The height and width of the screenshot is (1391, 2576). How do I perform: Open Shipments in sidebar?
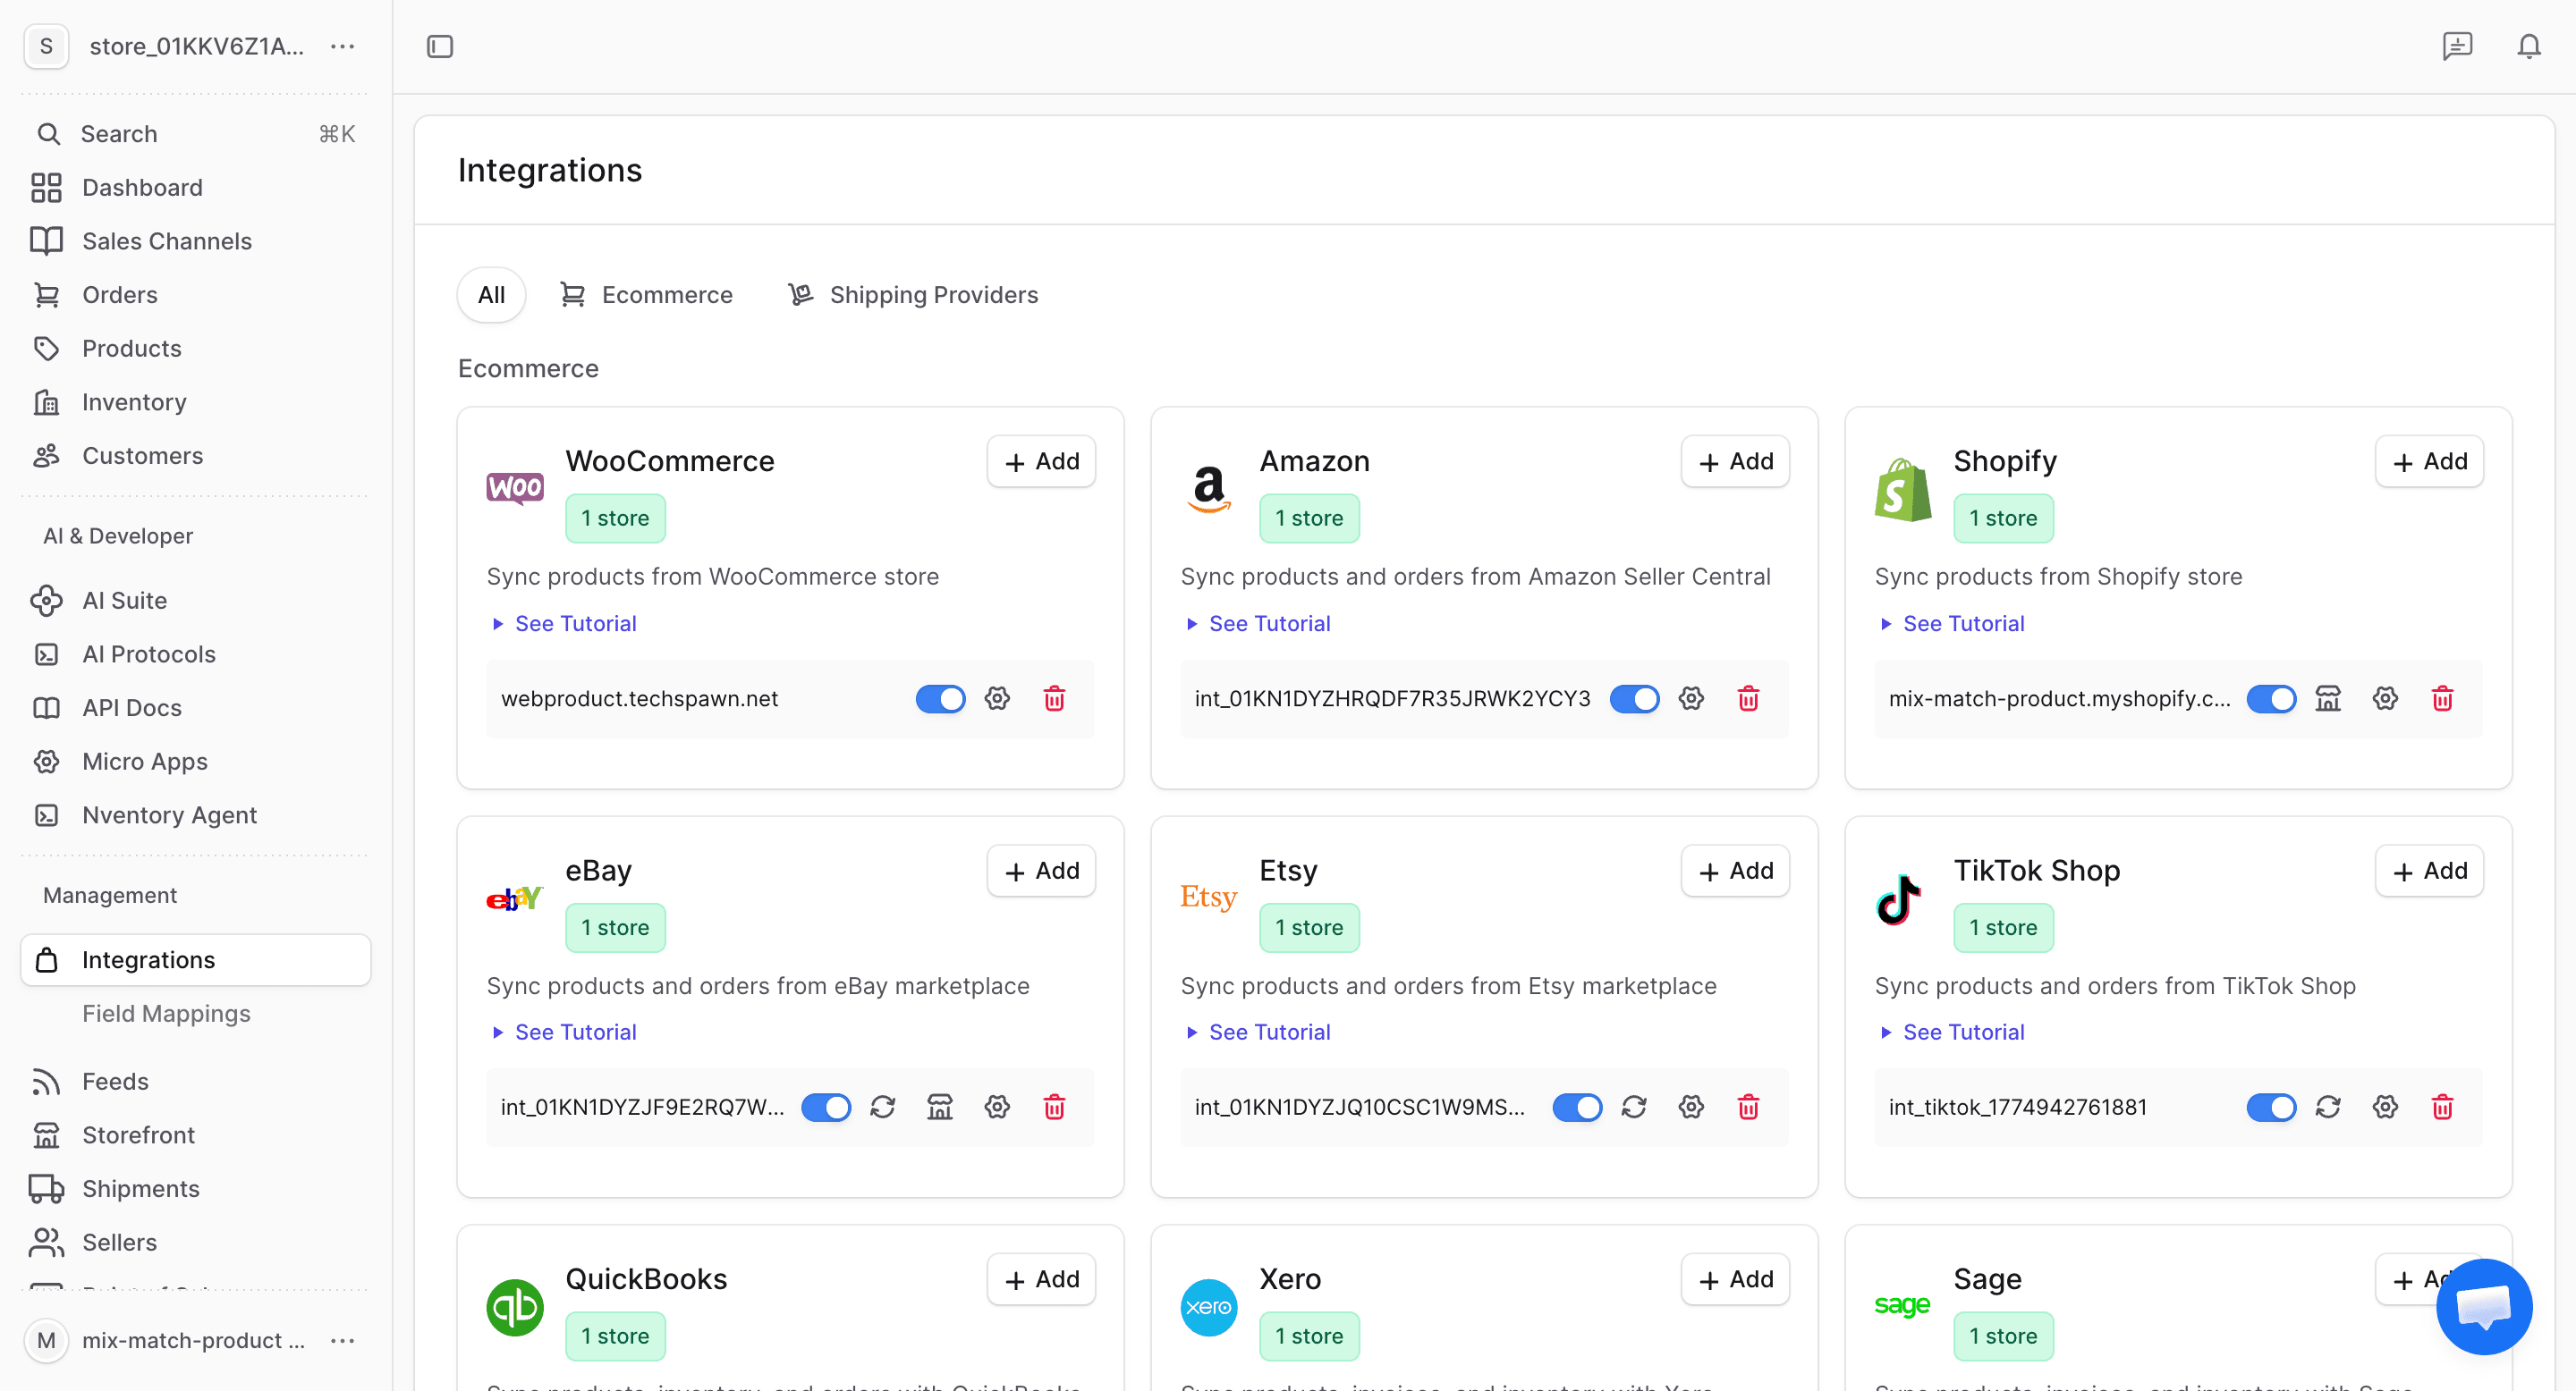click(196, 1189)
